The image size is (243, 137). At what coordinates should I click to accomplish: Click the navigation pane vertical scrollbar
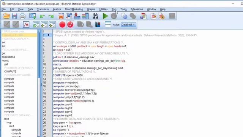click(x=39, y=54)
